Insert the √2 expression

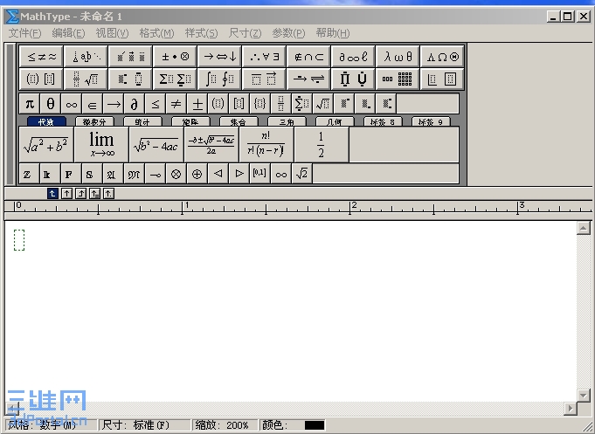point(301,174)
